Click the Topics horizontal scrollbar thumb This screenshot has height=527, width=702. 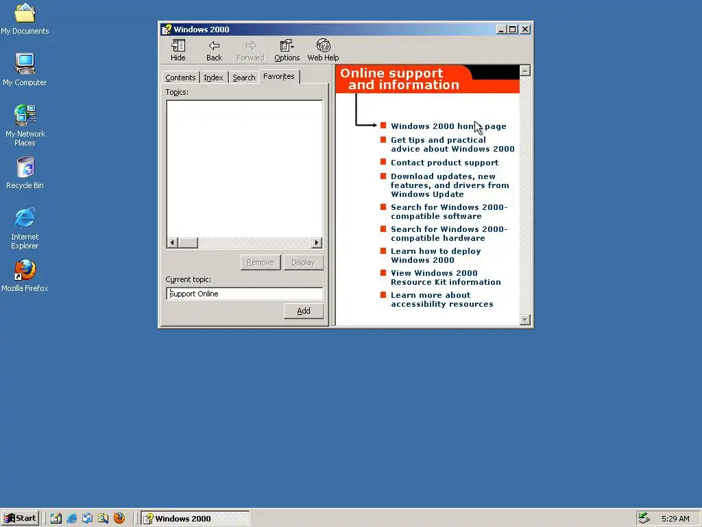[x=188, y=242]
